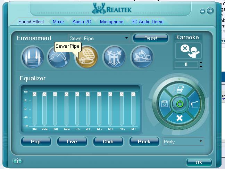225x169 pixels.
Task: Click the 3K equalizer slider handle
Action: point(88,94)
